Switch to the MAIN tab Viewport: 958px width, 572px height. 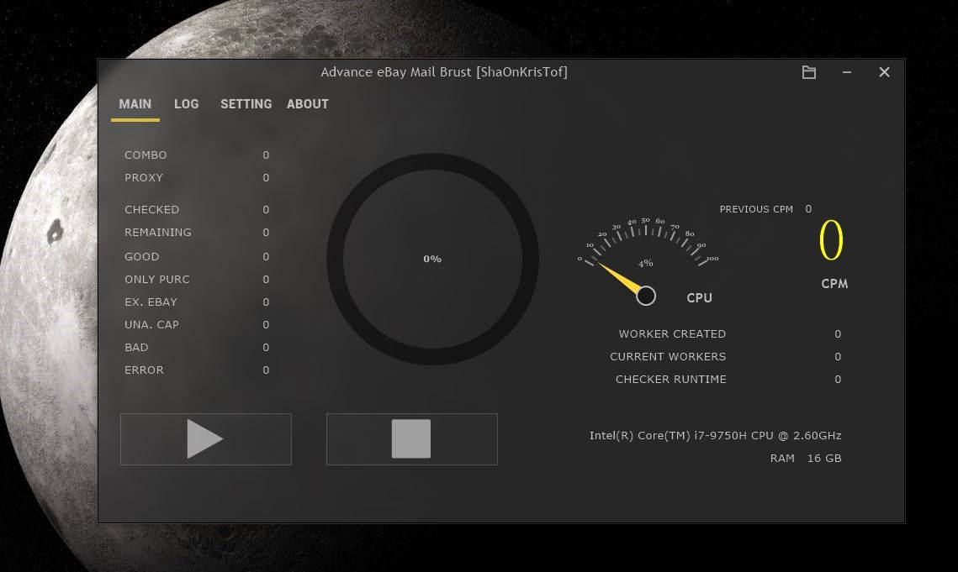(135, 104)
